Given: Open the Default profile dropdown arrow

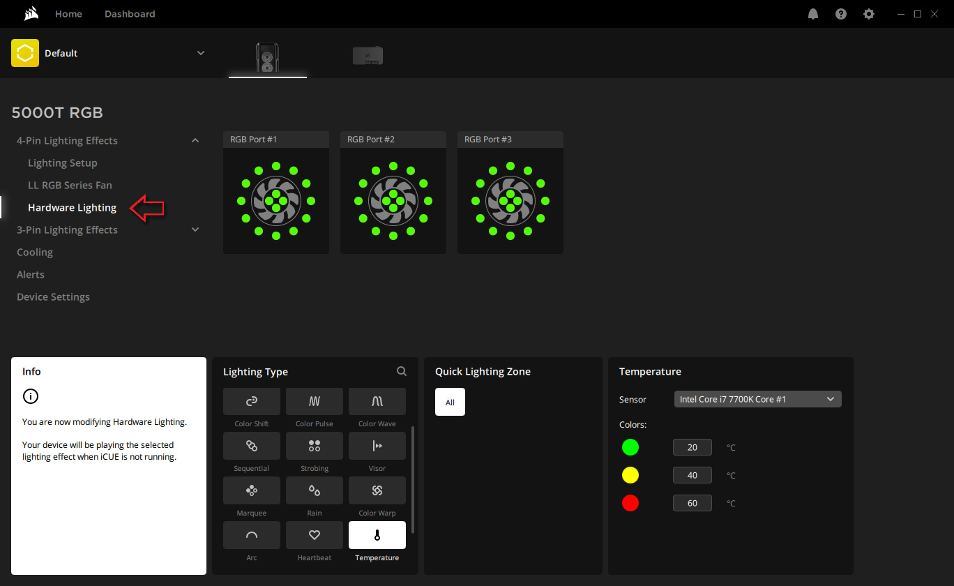Looking at the screenshot, I should 201,53.
